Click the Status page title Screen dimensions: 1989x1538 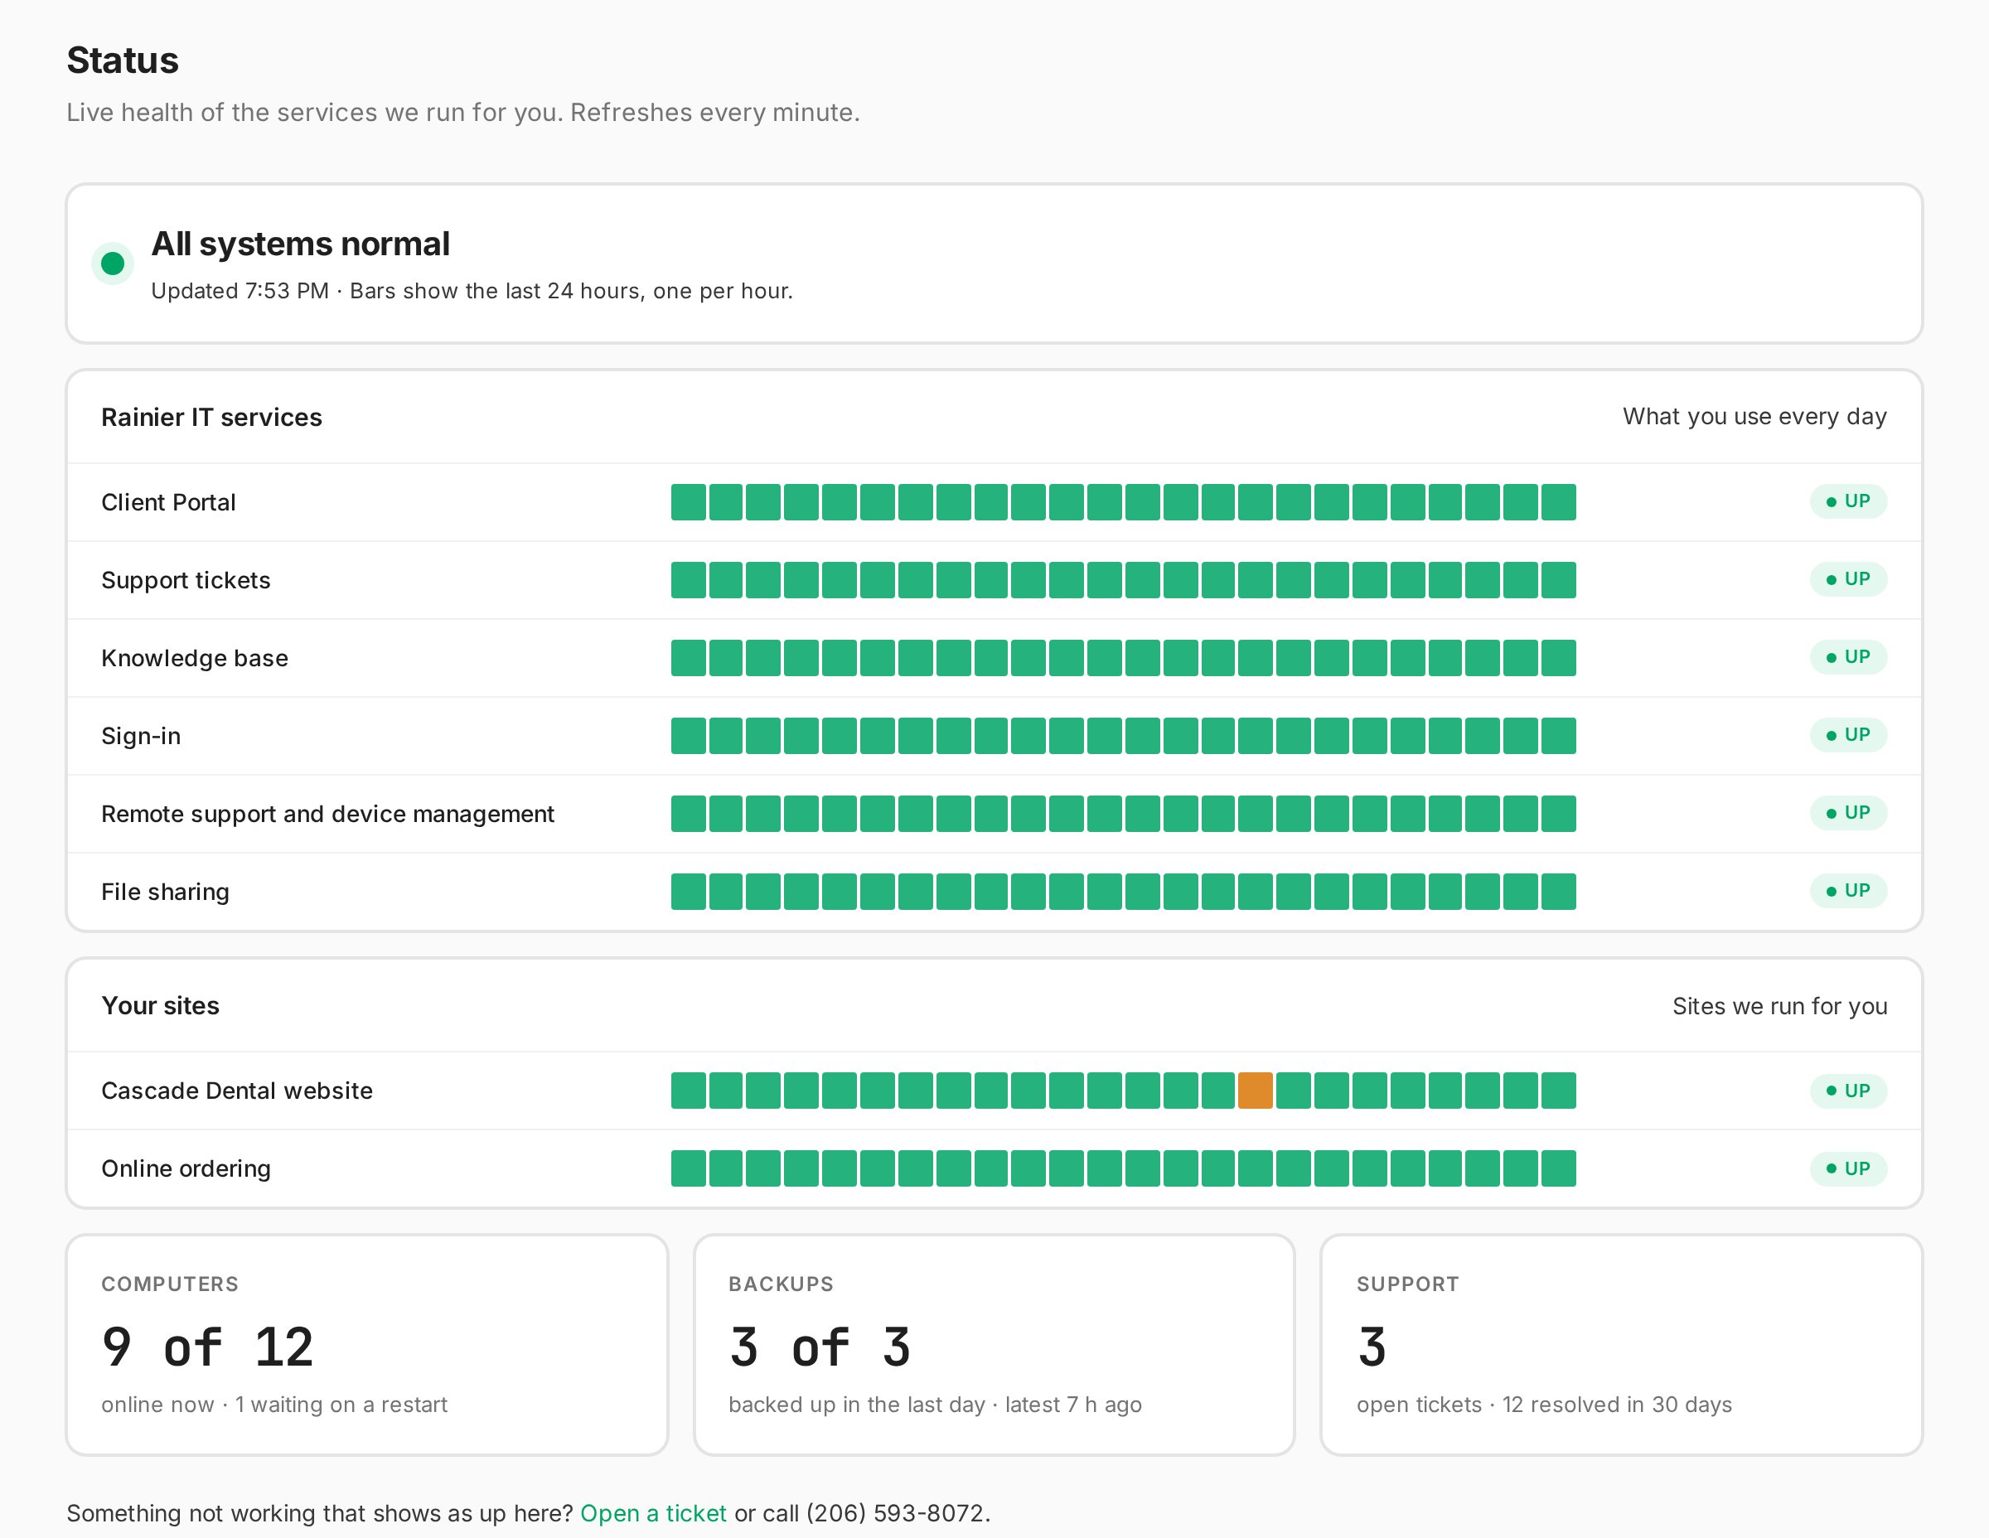tap(123, 60)
